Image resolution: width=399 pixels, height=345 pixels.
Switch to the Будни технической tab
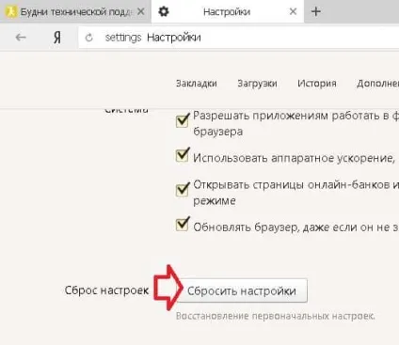tap(75, 12)
